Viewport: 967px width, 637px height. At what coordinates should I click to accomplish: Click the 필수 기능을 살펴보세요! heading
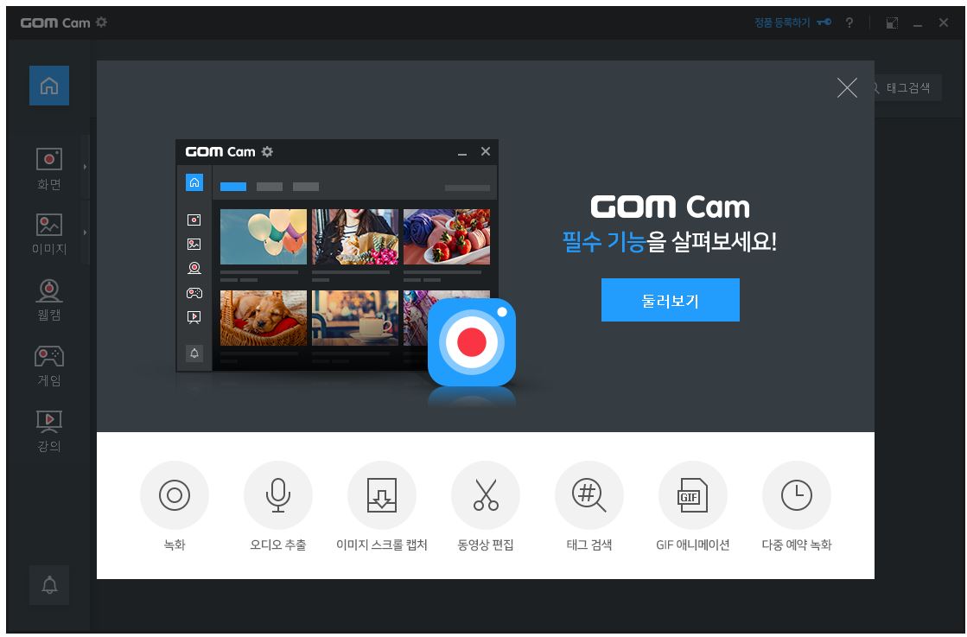pyautogui.click(x=670, y=241)
